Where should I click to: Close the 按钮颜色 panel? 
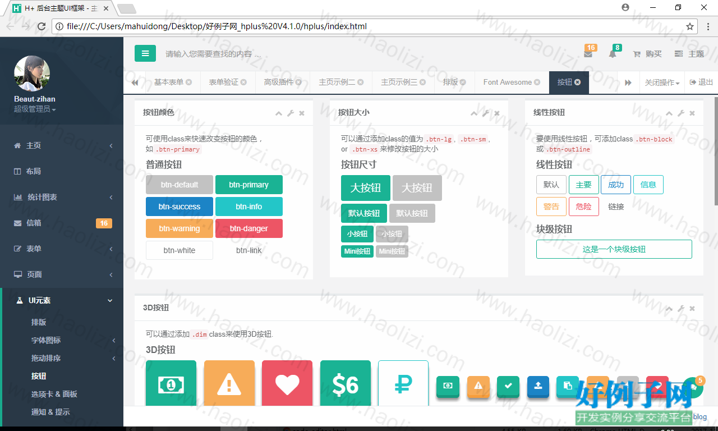pyautogui.click(x=302, y=113)
